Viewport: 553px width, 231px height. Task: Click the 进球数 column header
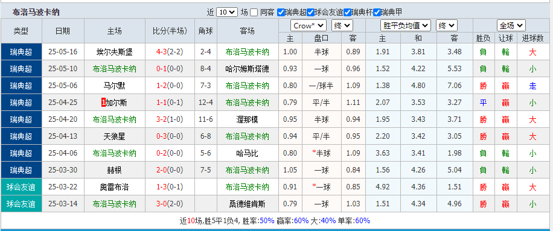click(x=532, y=38)
